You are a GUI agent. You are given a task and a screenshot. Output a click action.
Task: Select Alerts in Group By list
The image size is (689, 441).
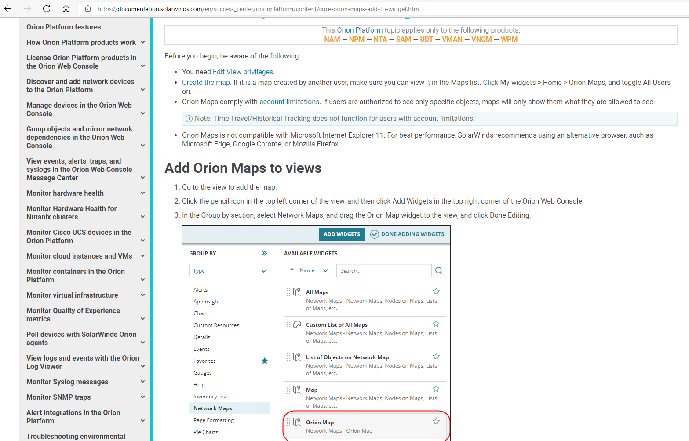point(201,290)
